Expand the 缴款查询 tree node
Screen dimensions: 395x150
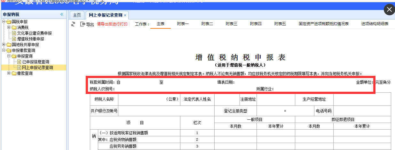9,73
